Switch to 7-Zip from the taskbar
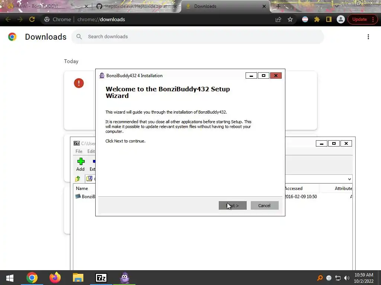 click(x=101, y=278)
